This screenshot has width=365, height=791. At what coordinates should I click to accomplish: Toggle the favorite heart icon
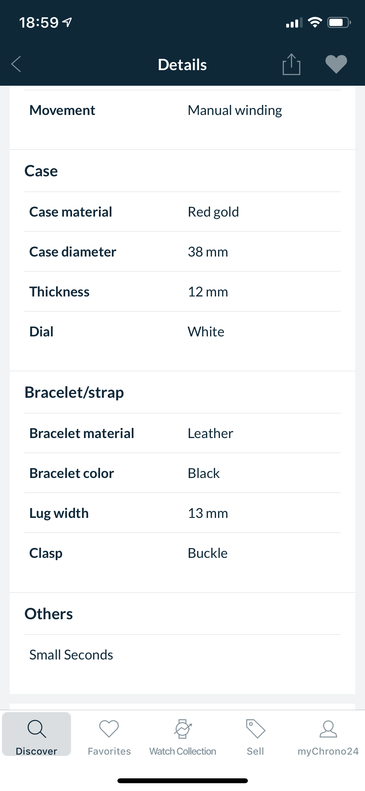coord(336,64)
